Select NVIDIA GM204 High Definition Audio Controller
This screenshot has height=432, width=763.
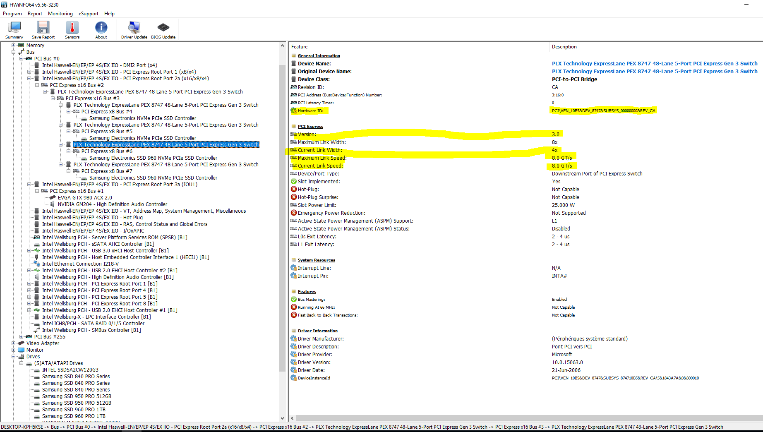tap(113, 204)
